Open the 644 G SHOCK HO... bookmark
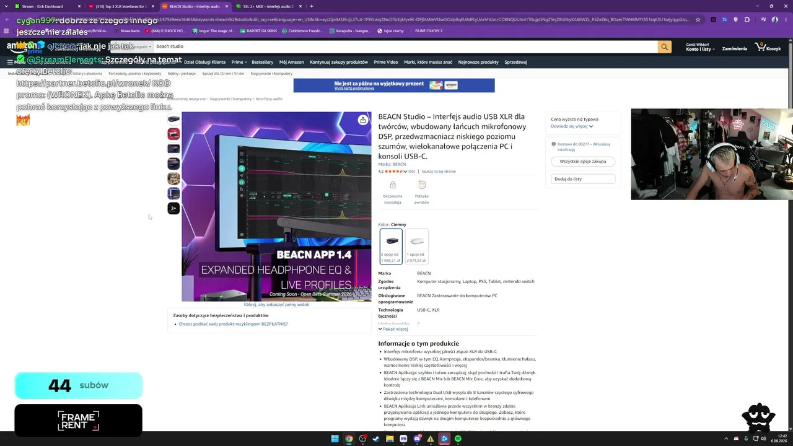This screenshot has width=793, height=446. coord(164,30)
